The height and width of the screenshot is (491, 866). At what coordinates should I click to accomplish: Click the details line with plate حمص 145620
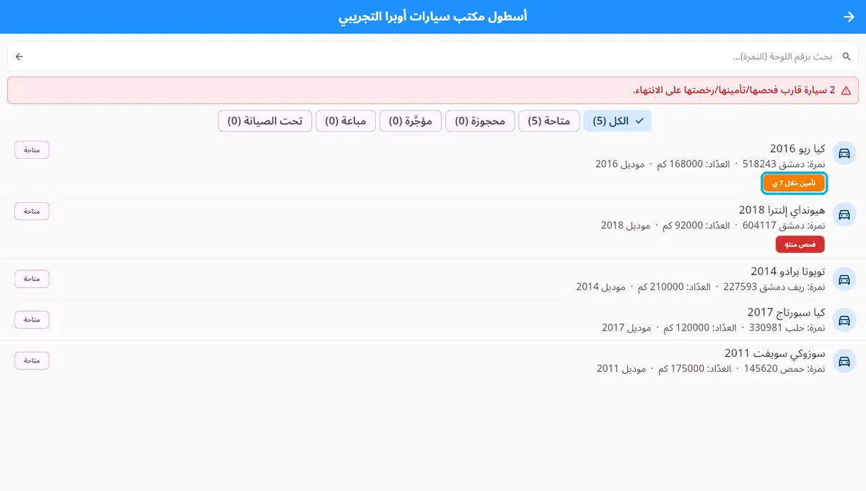pyautogui.click(x=711, y=368)
